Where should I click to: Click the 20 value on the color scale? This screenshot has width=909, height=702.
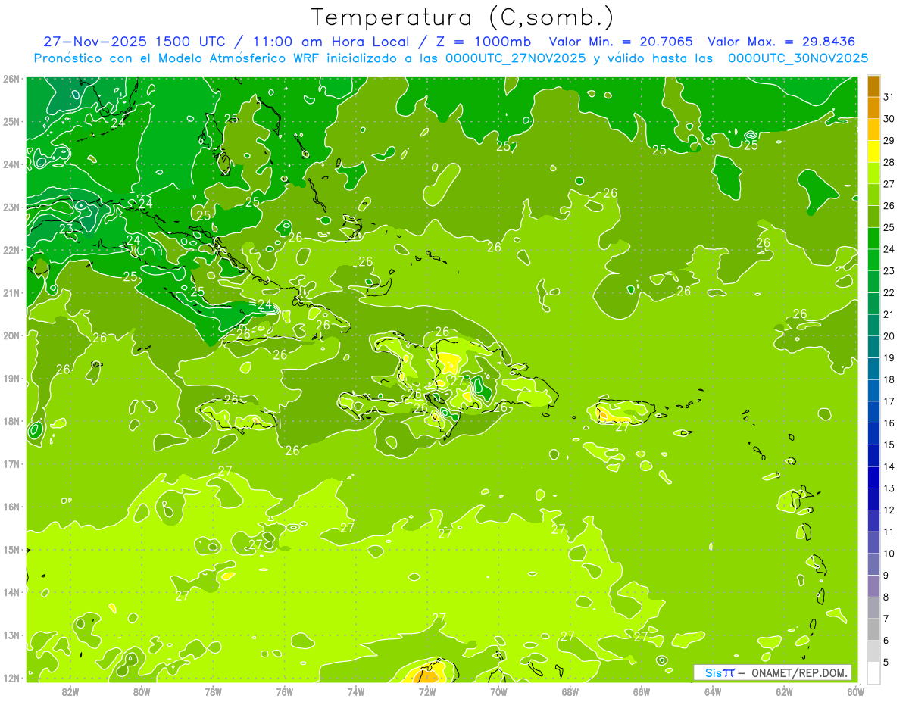(x=888, y=335)
